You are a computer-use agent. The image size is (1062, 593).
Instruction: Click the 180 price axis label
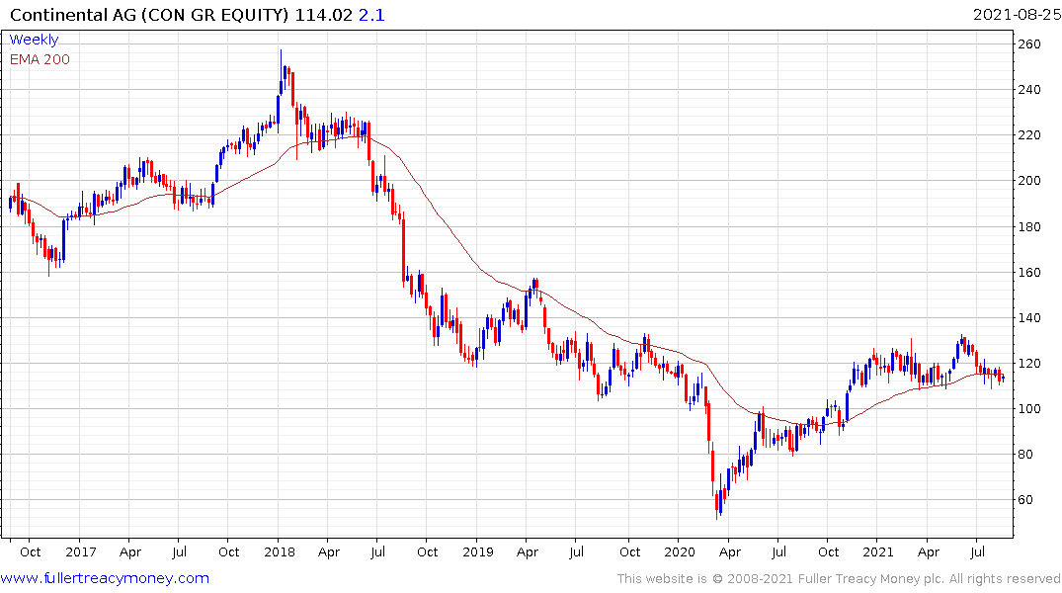point(1029,227)
